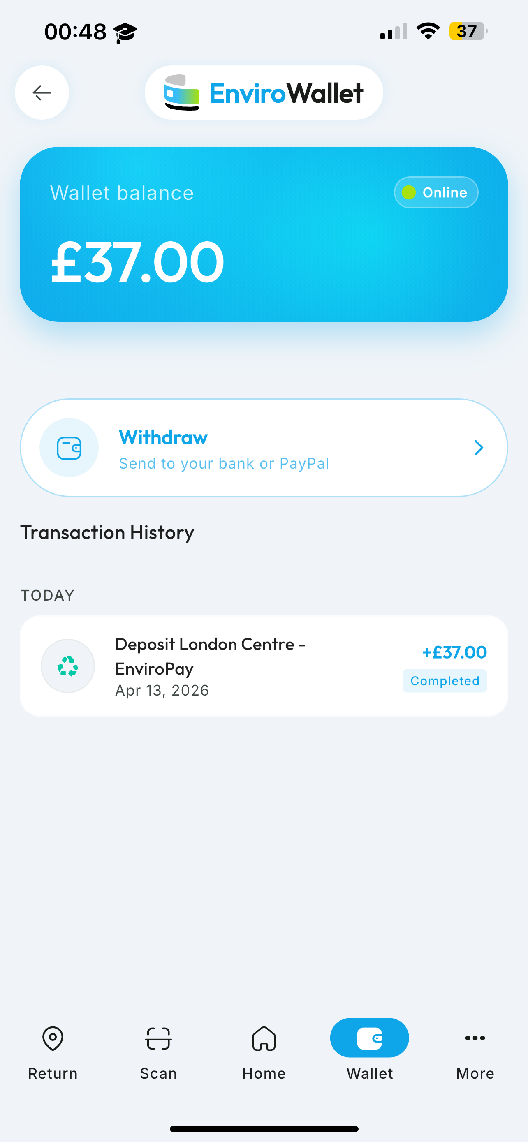528x1142 pixels.
Task: Tap the +£37.00 transaction amount
Action: (454, 652)
